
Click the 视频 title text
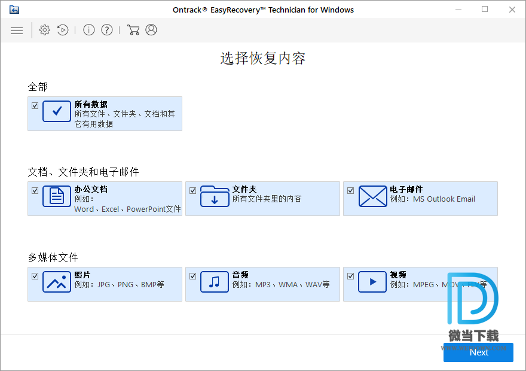click(x=398, y=275)
